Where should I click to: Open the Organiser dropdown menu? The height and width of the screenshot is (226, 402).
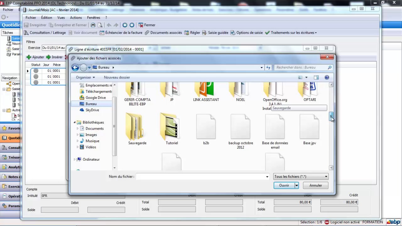coord(85,77)
